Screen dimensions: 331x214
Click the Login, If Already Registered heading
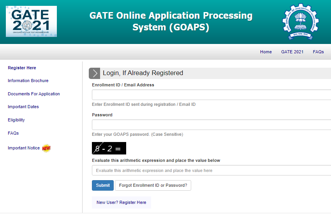click(x=143, y=73)
